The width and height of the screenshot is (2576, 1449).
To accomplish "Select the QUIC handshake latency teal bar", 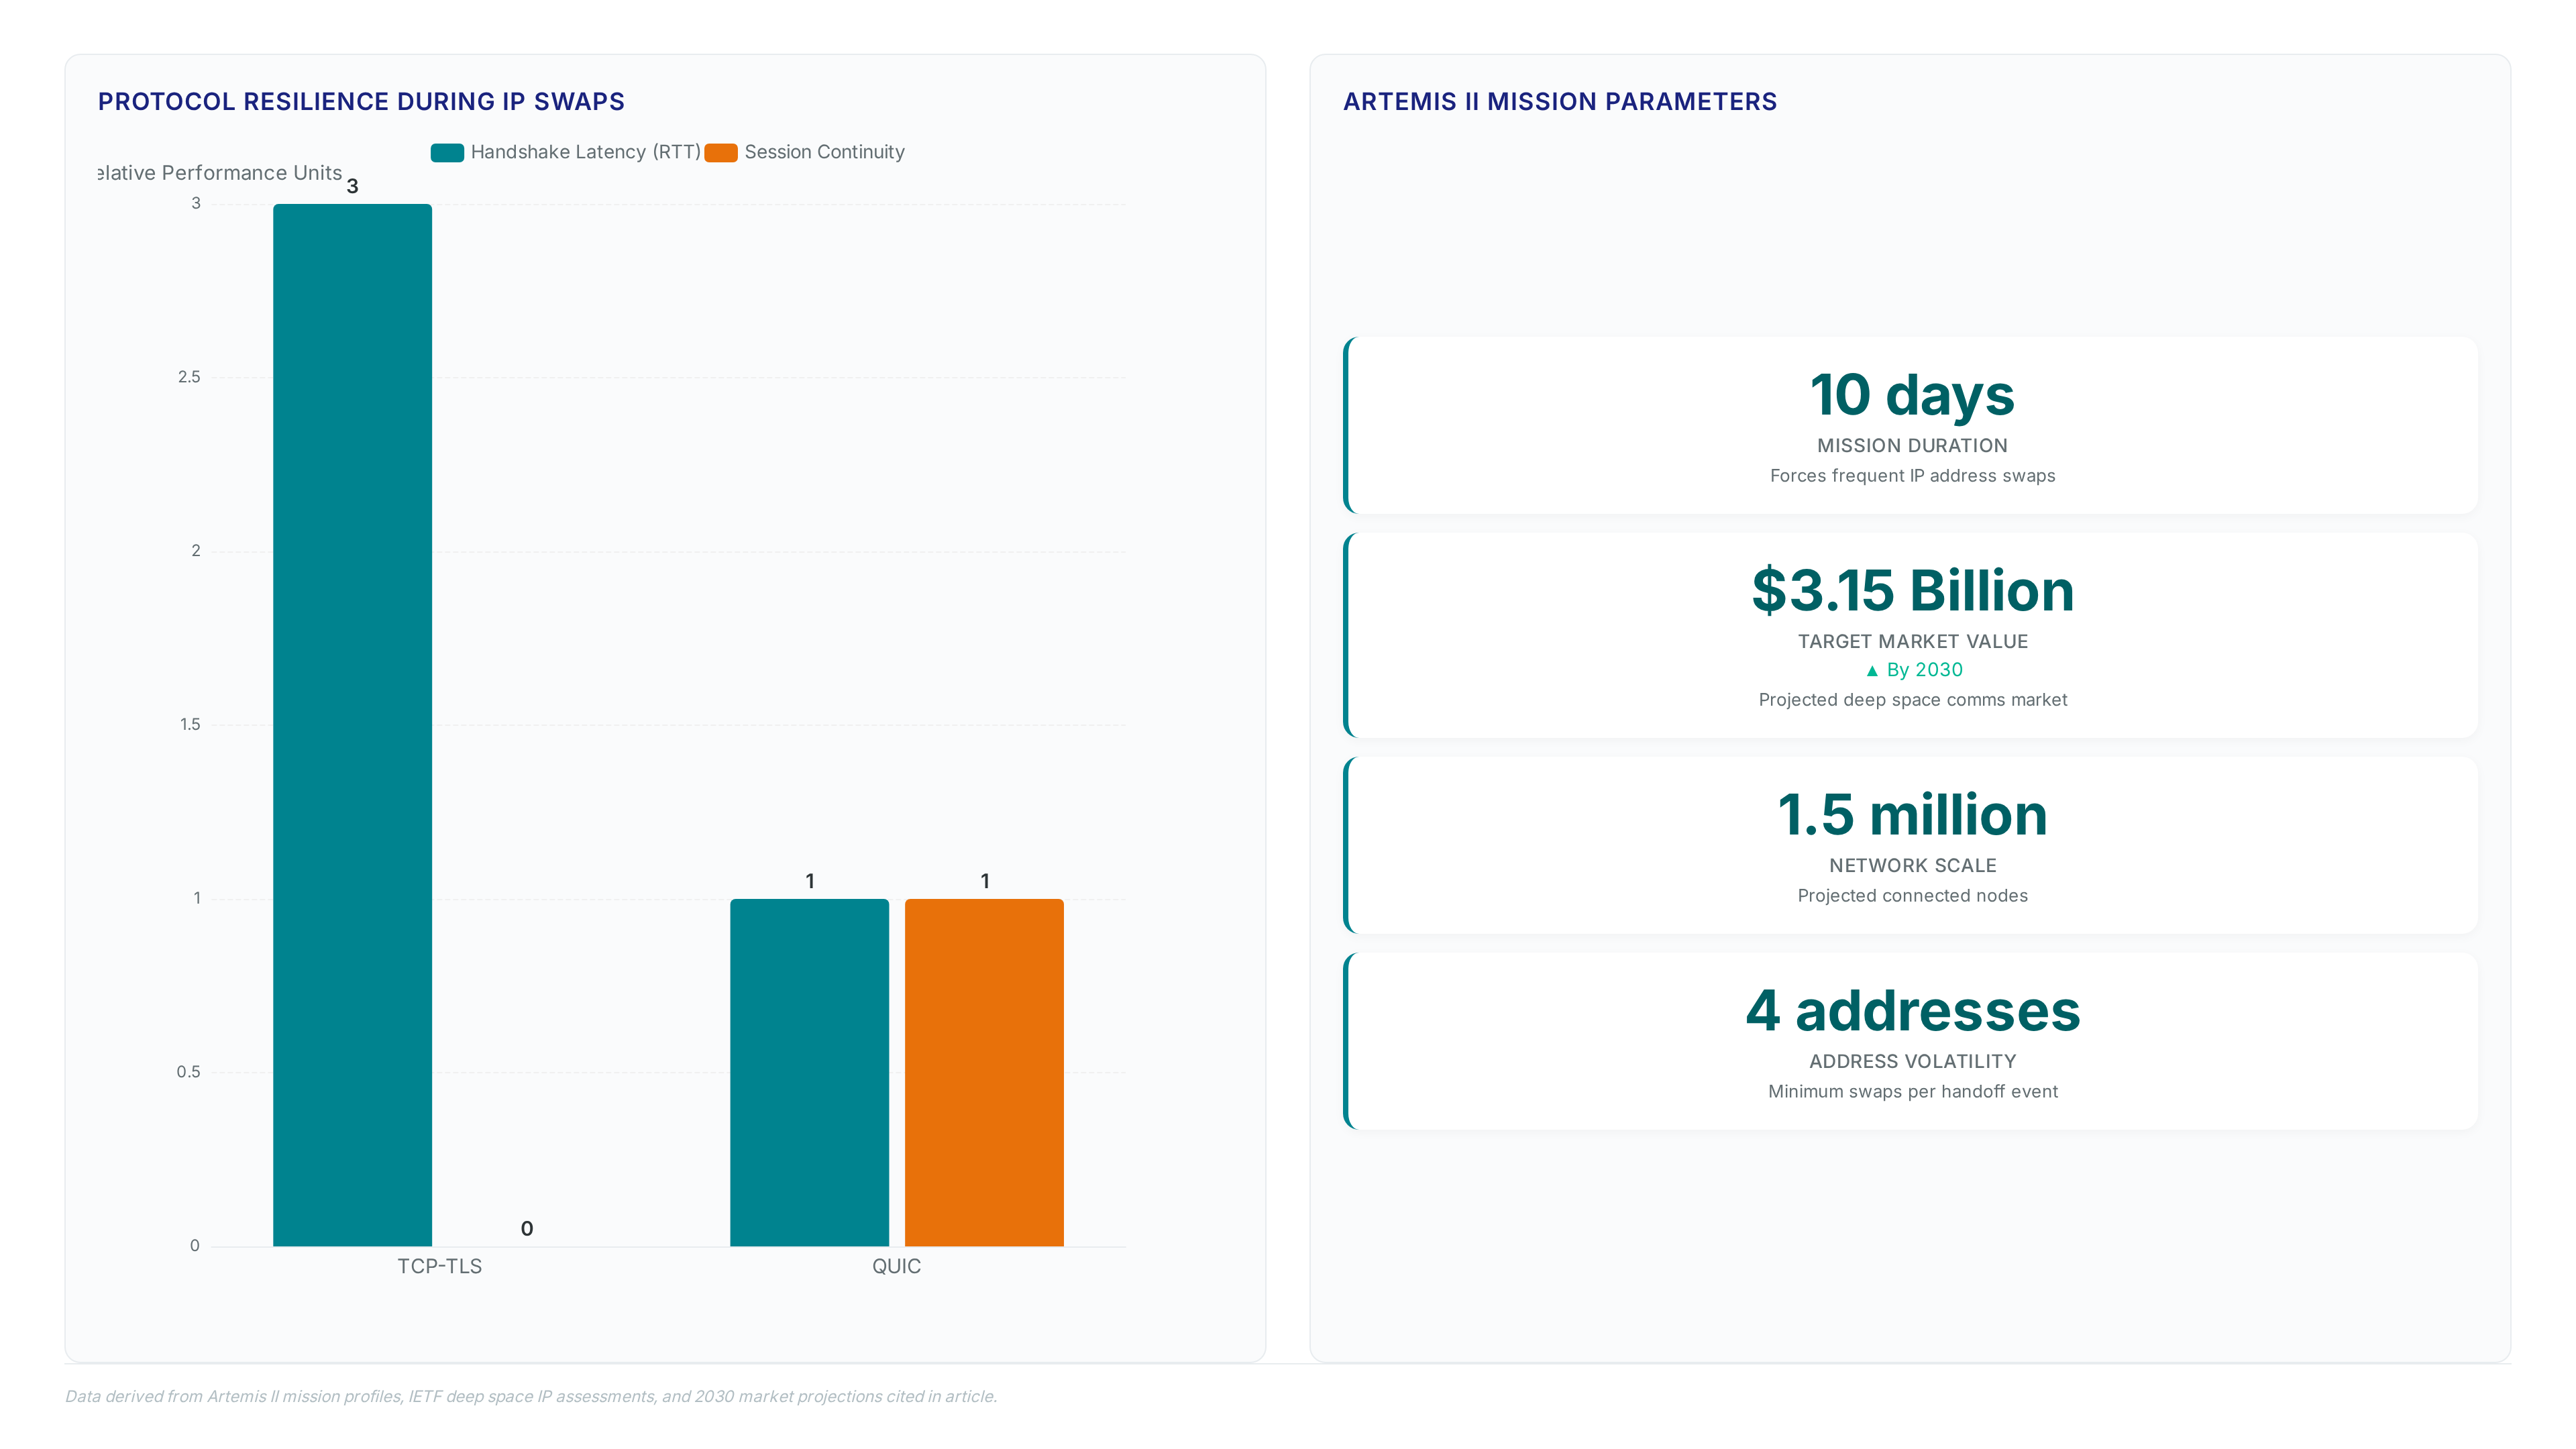I will (809, 1072).
